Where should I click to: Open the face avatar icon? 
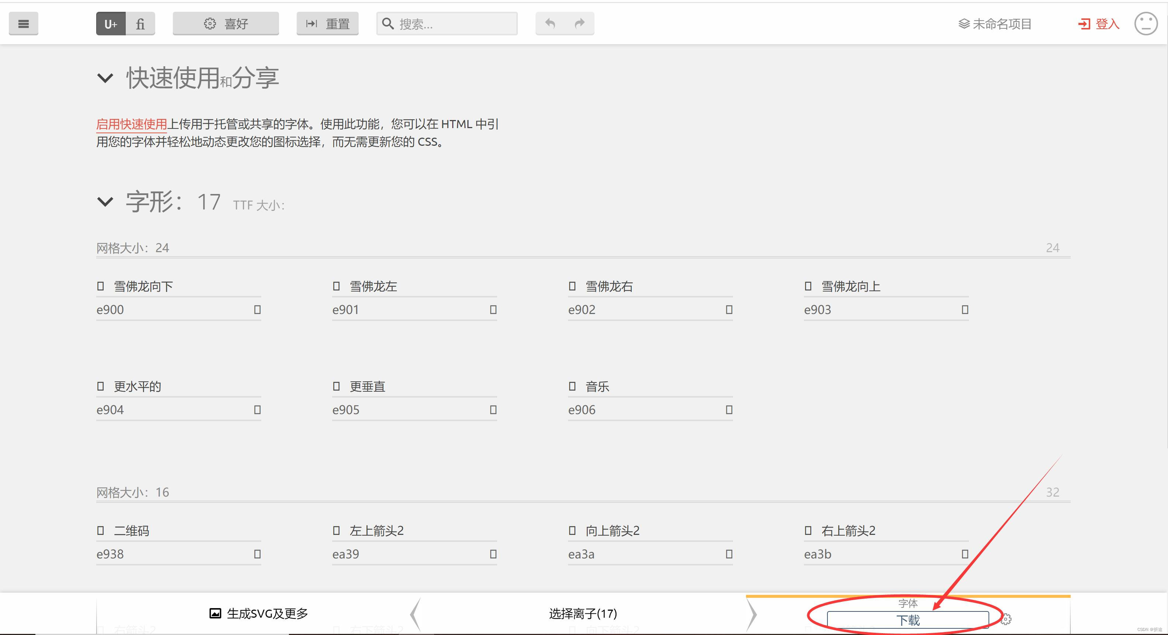pos(1146,24)
